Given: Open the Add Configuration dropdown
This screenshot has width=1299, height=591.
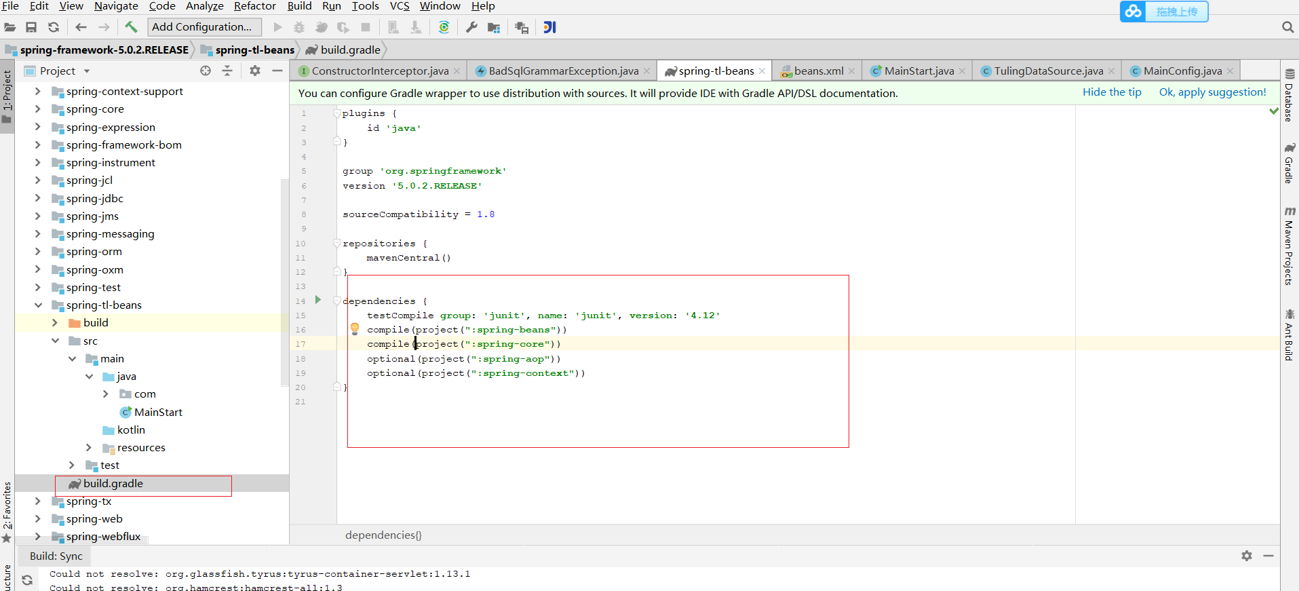Looking at the screenshot, I should (x=205, y=27).
